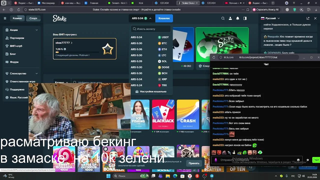Select DOGE currency row

(151, 67)
